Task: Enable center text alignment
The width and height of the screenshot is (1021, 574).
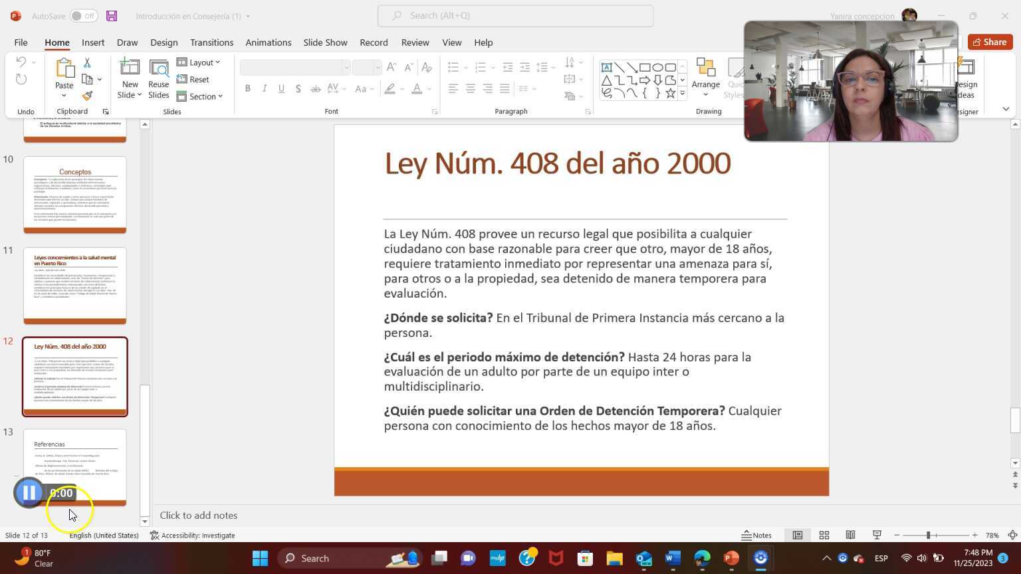Action: pos(471,88)
